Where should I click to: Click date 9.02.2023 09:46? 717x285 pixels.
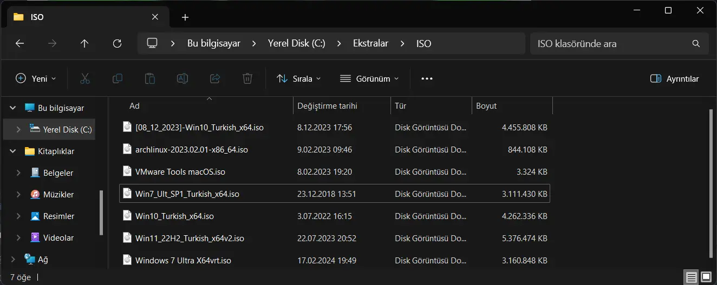pos(325,149)
